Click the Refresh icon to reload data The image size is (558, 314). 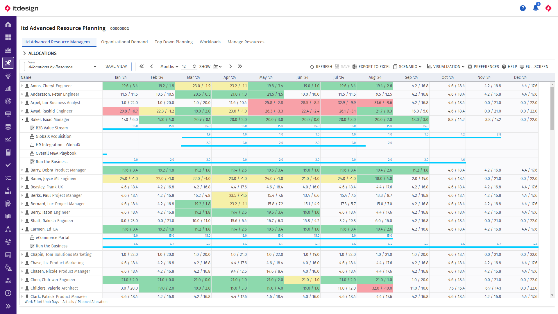312,67
